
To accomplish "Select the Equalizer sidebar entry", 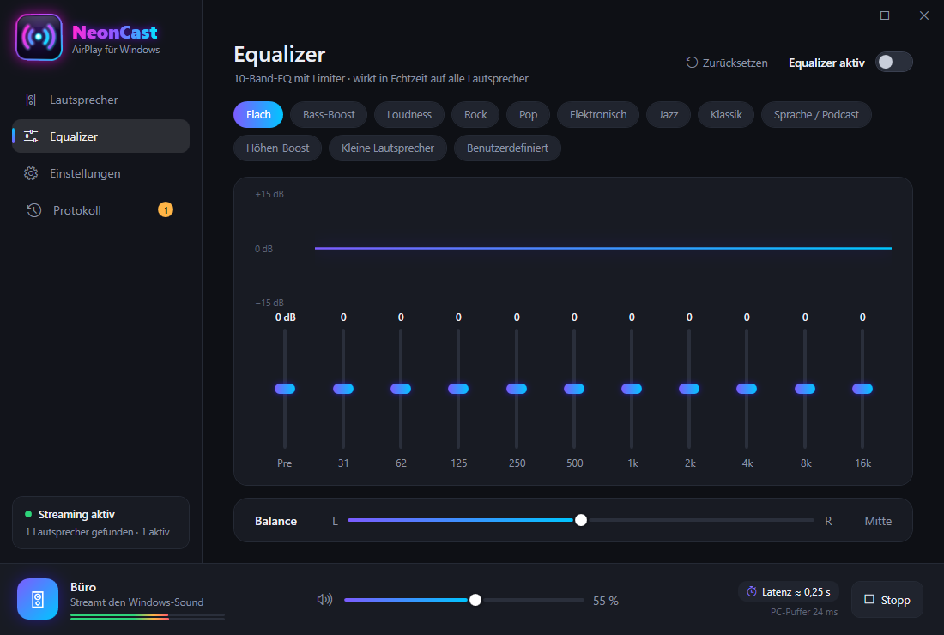I will click(100, 136).
